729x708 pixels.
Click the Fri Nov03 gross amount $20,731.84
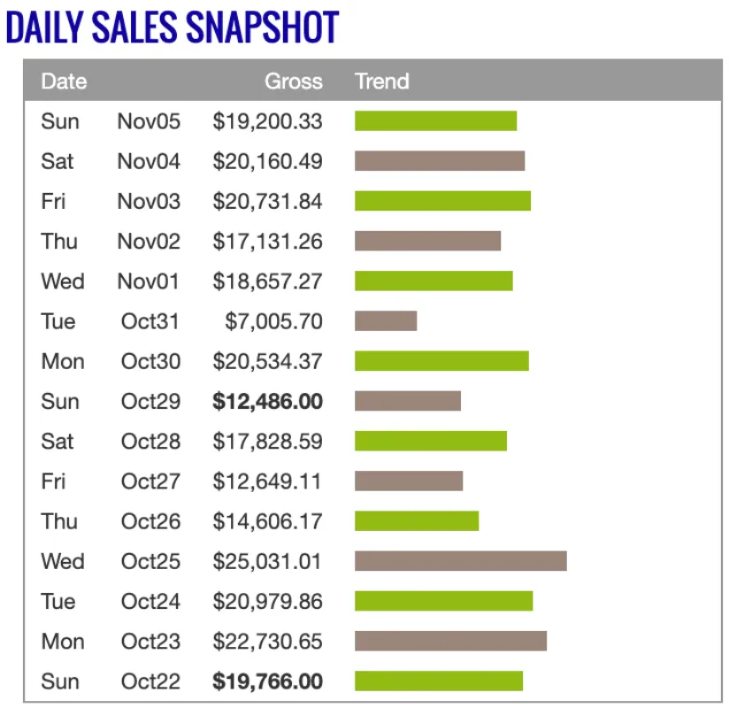pyautogui.click(x=267, y=202)
